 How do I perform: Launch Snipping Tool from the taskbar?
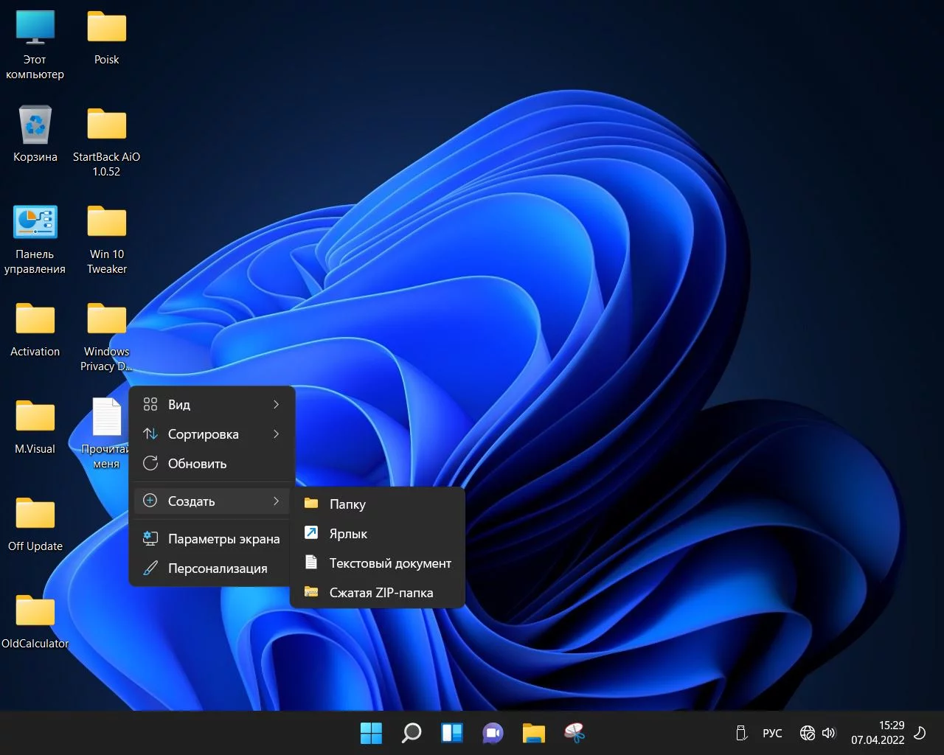tap(574, 733)
